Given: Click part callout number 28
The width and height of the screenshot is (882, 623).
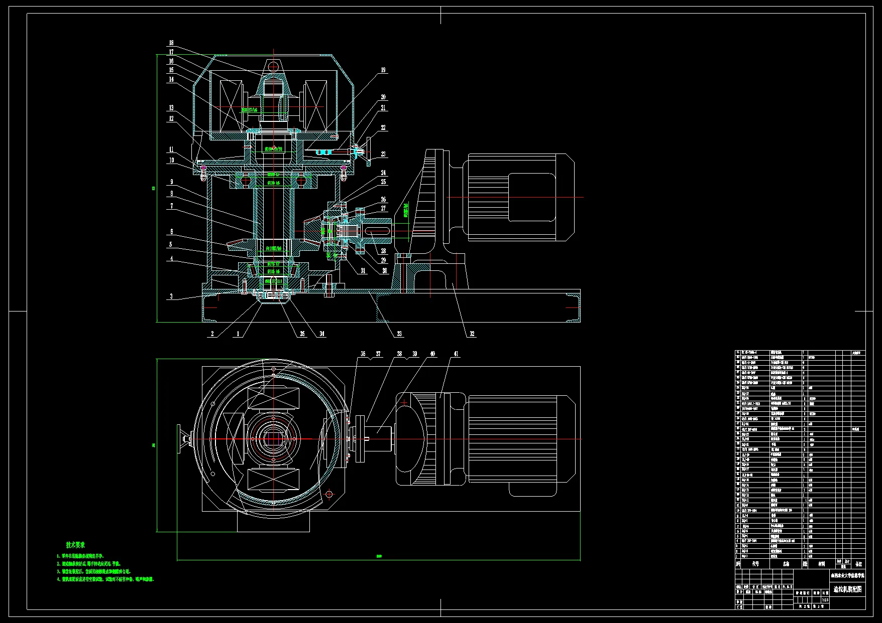Looking at the screenshot, I should (x=383, y=251).
